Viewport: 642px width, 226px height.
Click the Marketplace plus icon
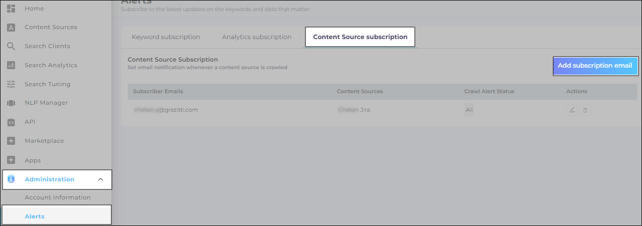(11, 141)
